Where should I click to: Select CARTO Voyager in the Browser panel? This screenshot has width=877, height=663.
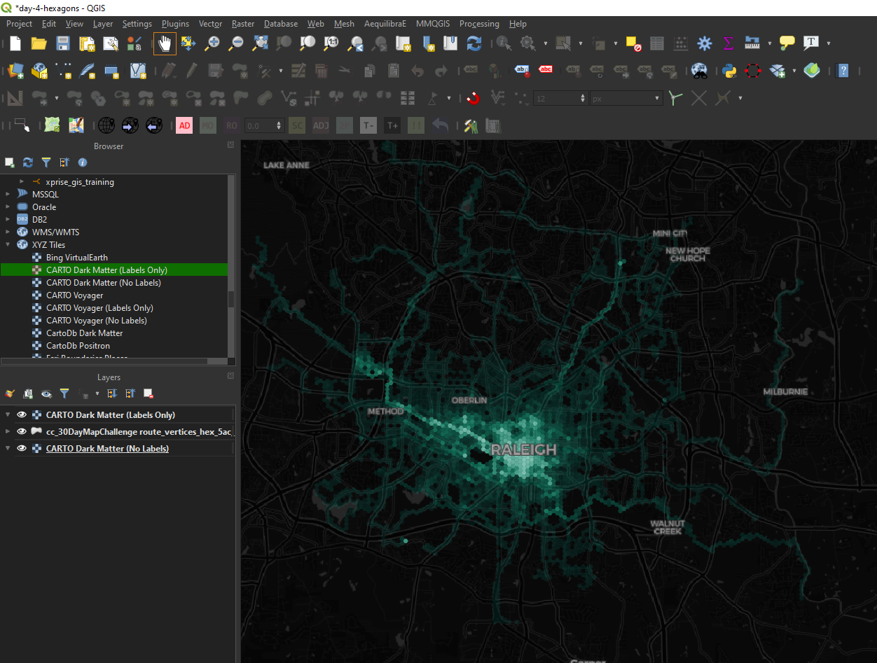coord(75,295)
